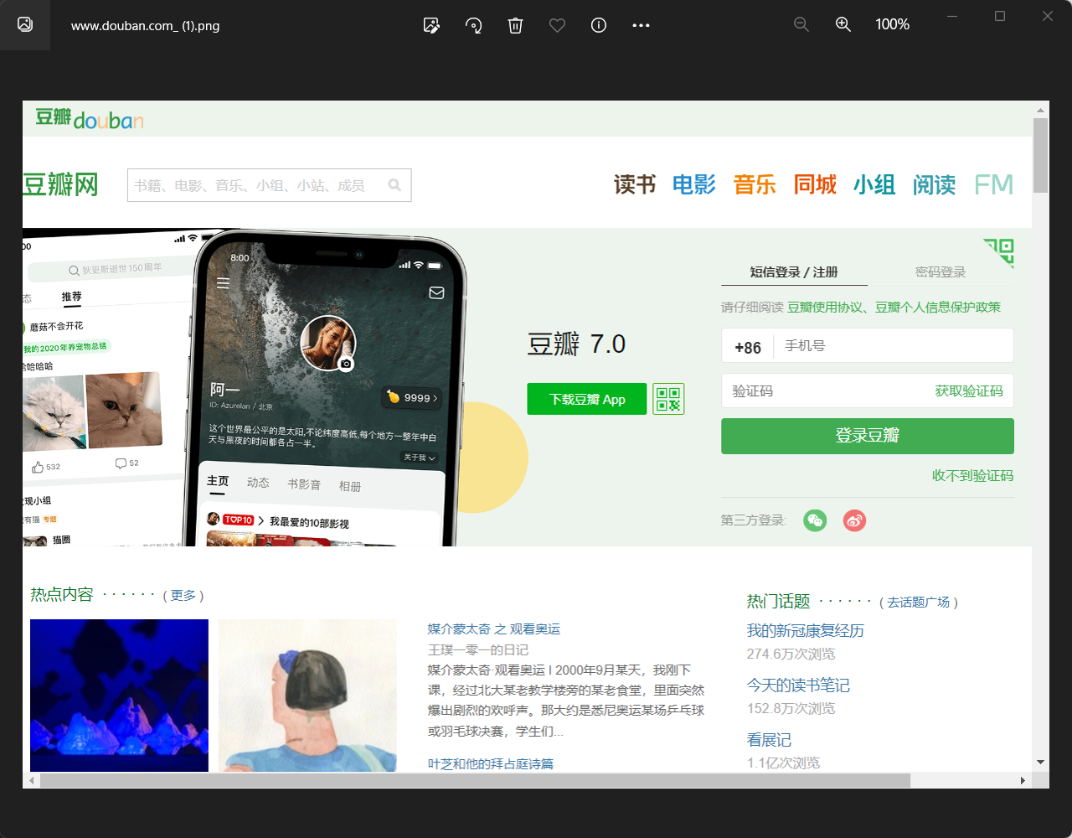This screenshot has width=1072, height=838.
Task: Open the painted figure thumbnail
Action: pyautogui.click(x=307, y=696)
